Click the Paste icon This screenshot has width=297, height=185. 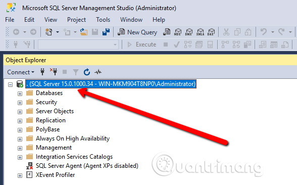248,32
